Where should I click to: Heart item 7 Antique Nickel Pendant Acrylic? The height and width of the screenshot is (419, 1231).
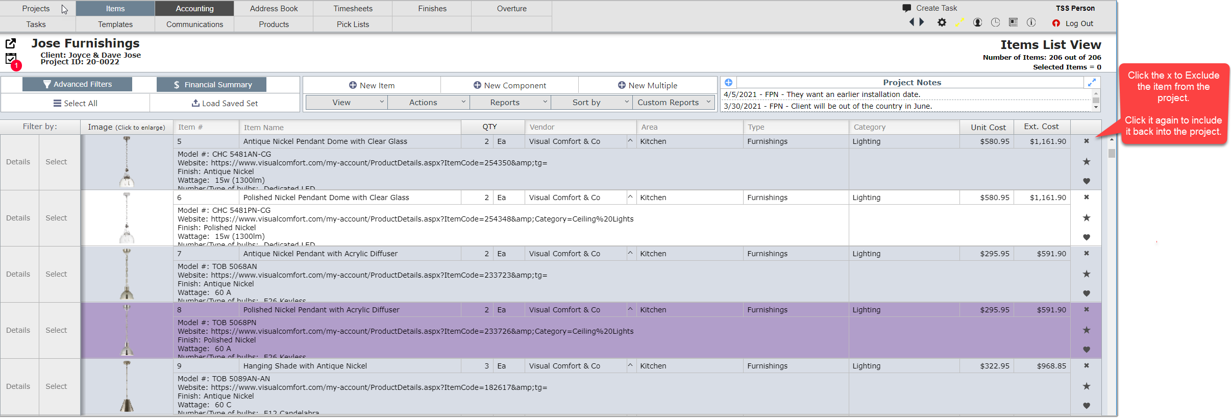coord(1087,293)
